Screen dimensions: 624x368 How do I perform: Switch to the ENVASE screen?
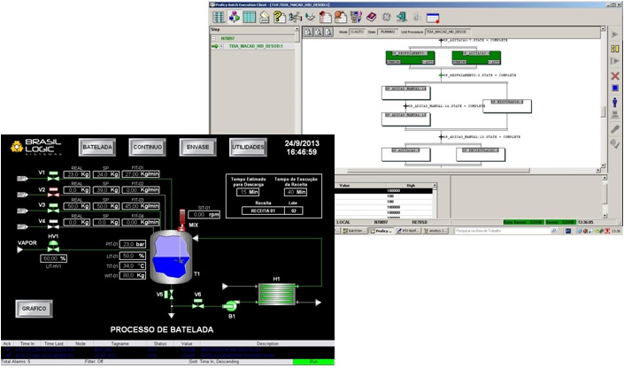[197, 146]
